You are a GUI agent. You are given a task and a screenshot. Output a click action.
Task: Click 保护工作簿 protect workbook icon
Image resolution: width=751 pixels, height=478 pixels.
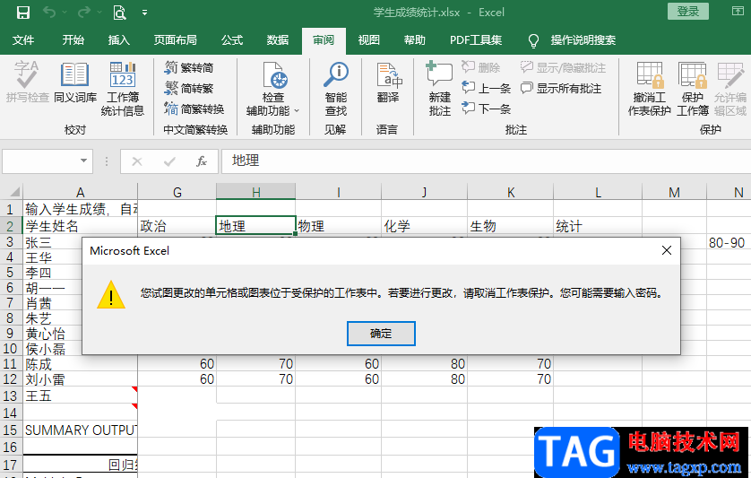pos(693,89)
